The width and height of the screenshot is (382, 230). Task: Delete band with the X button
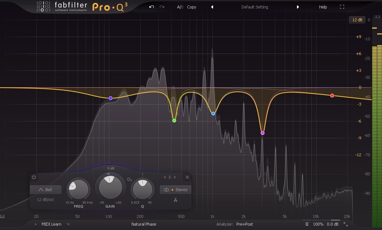[187, 177]
